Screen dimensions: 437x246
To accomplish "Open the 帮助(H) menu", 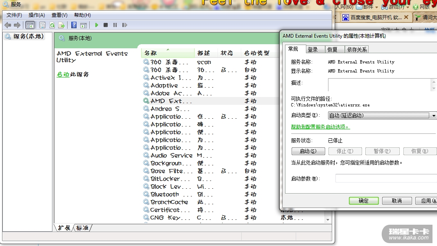I will click(x=82, y=15).
